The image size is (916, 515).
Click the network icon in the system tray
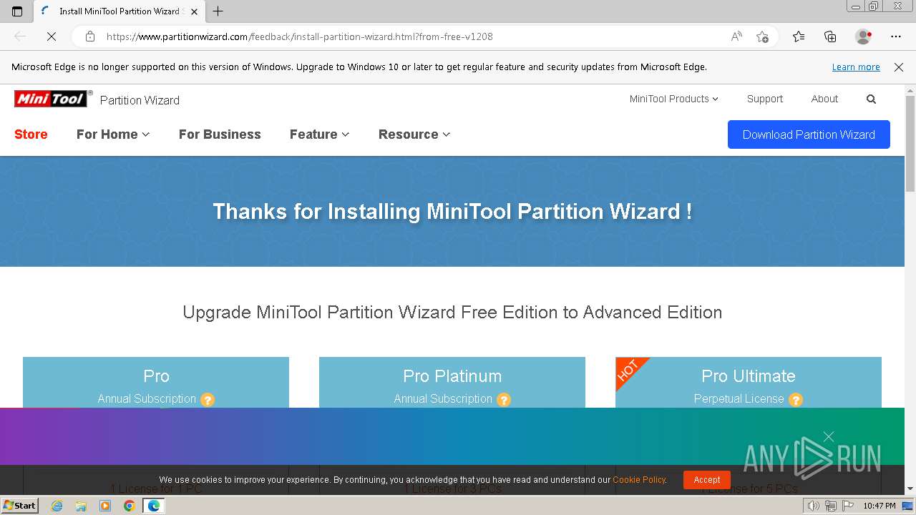830,506
